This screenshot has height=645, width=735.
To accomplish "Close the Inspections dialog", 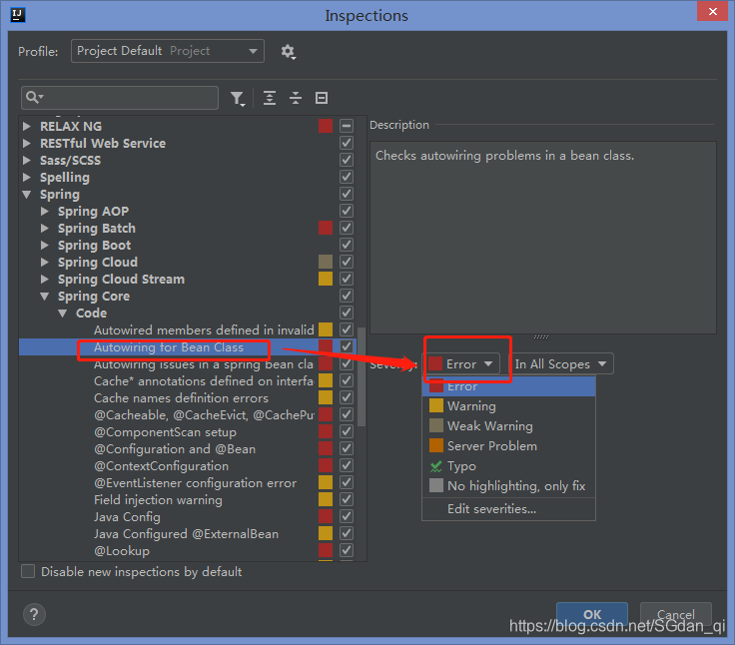I will [712, 11].
